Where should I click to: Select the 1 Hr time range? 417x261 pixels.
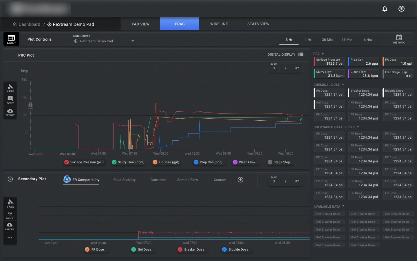(308, 40)
